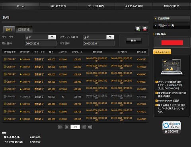
Task: Click the 判定レート value 109.025
Action: (77, 60)
